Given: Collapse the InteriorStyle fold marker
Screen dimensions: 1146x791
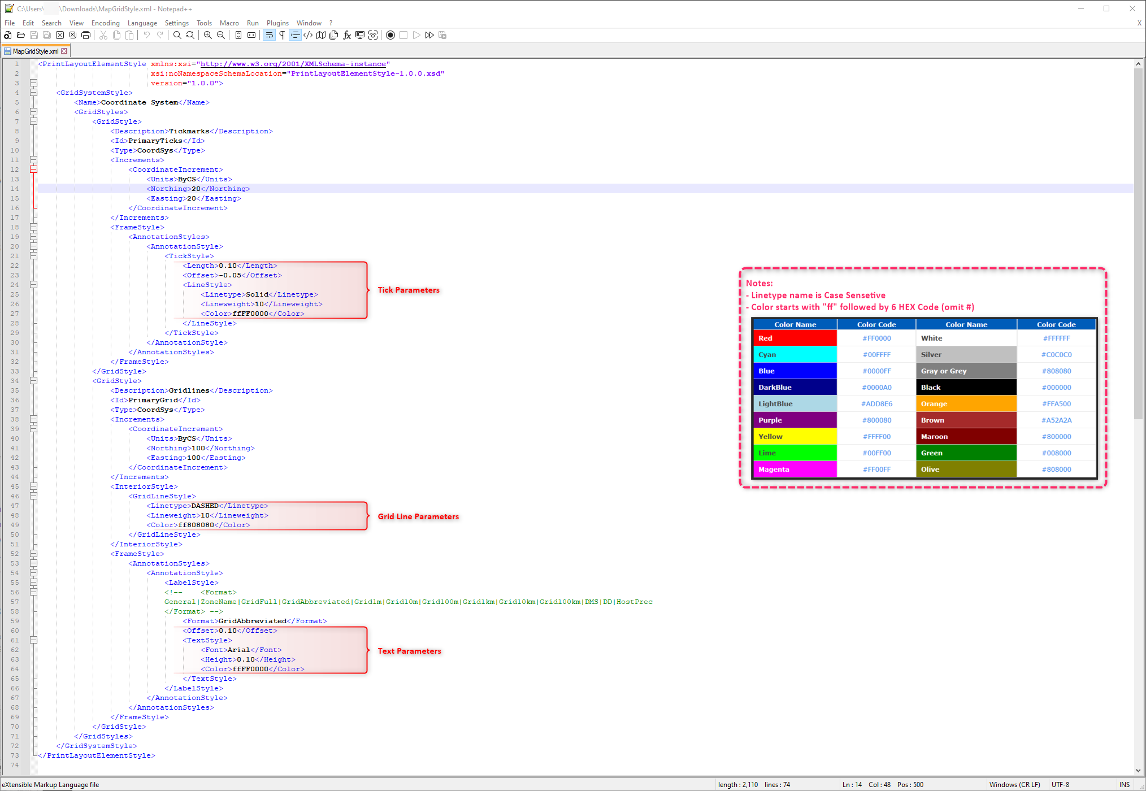Looking at the screenshot, I should click(x=33, y=486).
